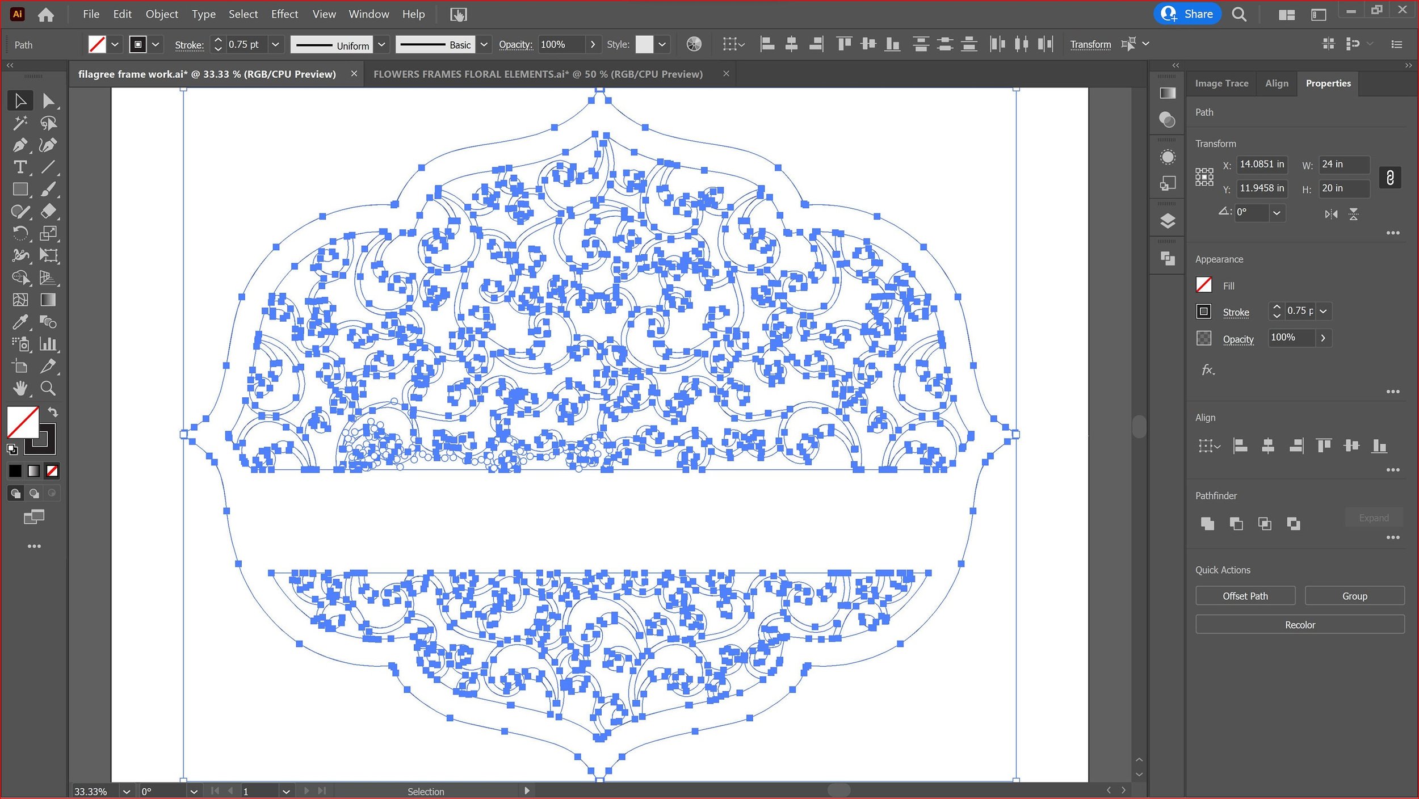Open the Uniform variable width profile dropdown

(381, 44)
